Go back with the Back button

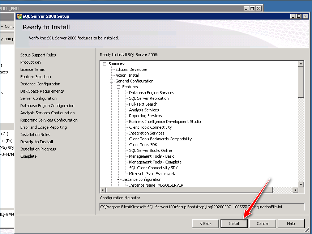coord(206,224)
